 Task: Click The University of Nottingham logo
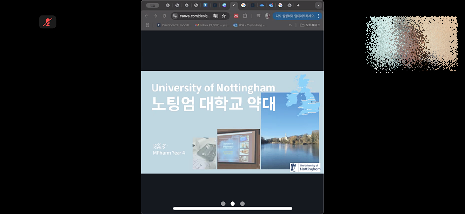coord(305,168)
